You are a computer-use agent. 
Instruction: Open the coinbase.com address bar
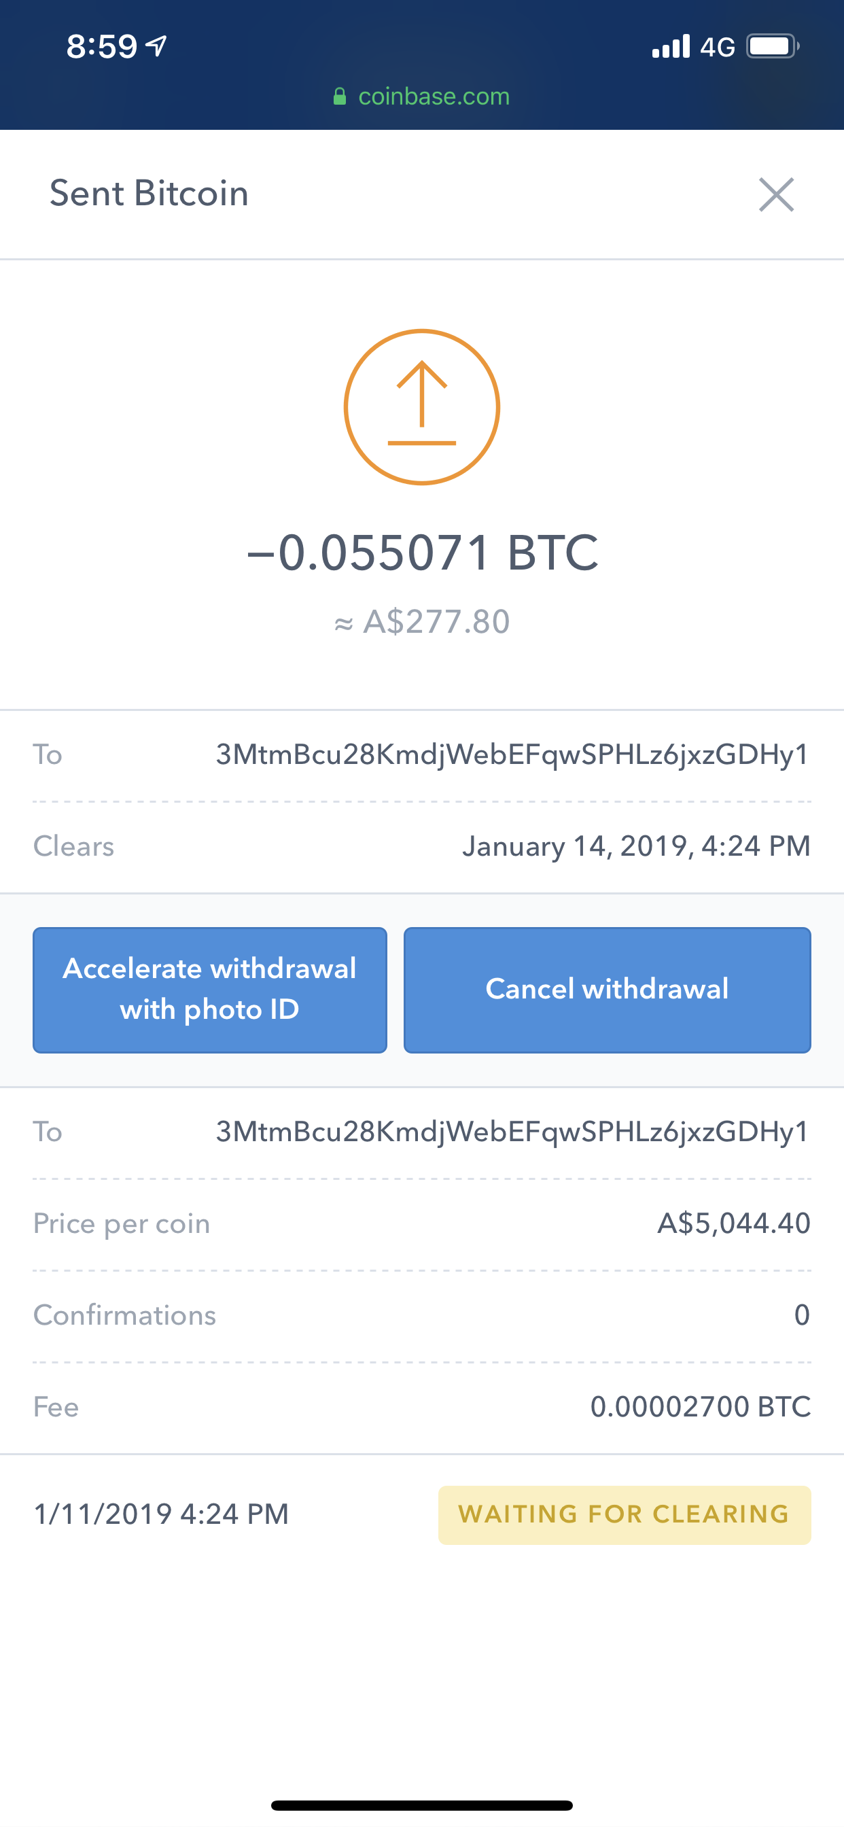pyautogui.click(x=422, y=97)
